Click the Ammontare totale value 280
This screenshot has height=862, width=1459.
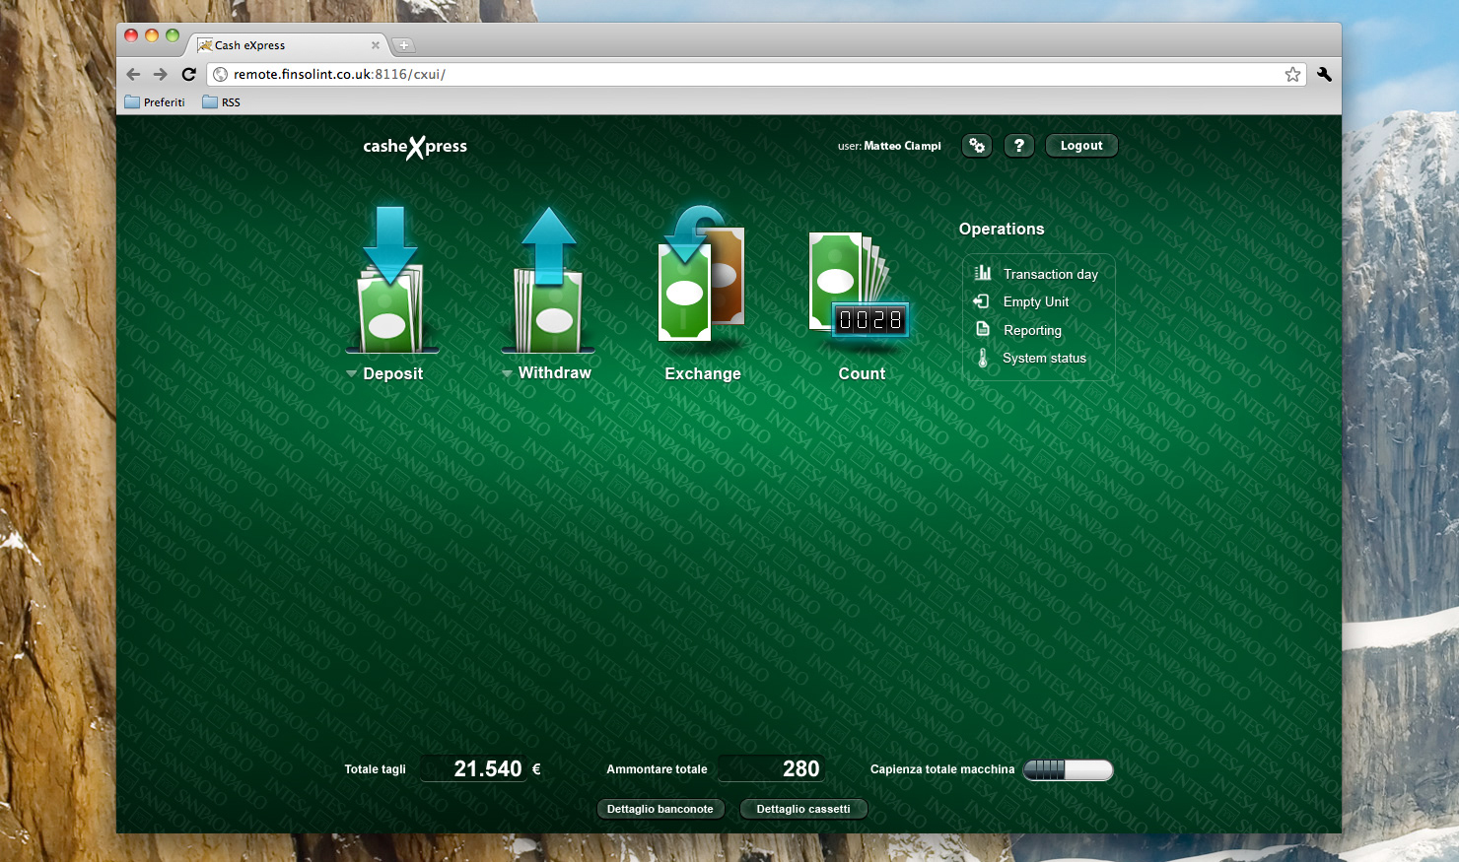800,768
